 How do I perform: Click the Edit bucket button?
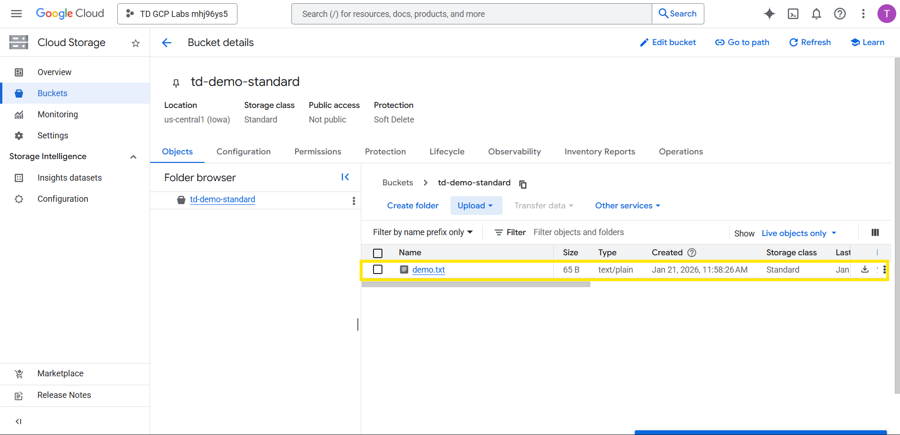click(668, 42)
